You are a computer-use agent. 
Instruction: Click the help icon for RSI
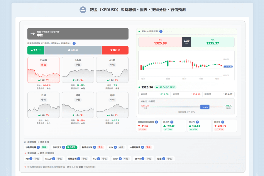(31, 159)
